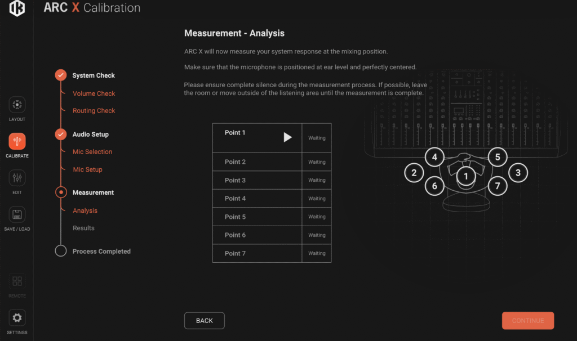
Task: Open the Settings gear icon
Action: [17, 318]
